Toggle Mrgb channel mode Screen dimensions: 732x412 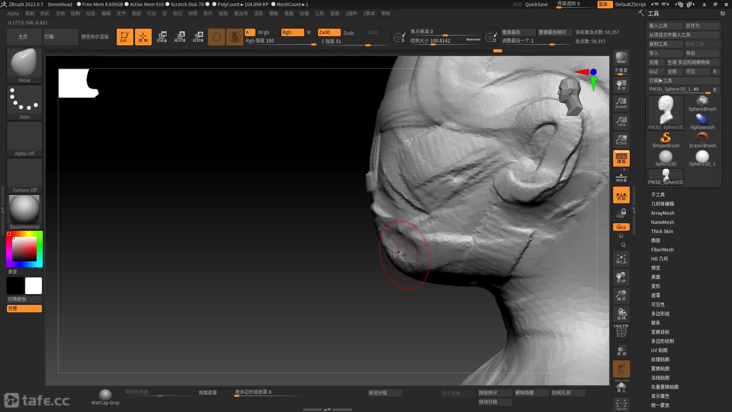coord(263,32)
